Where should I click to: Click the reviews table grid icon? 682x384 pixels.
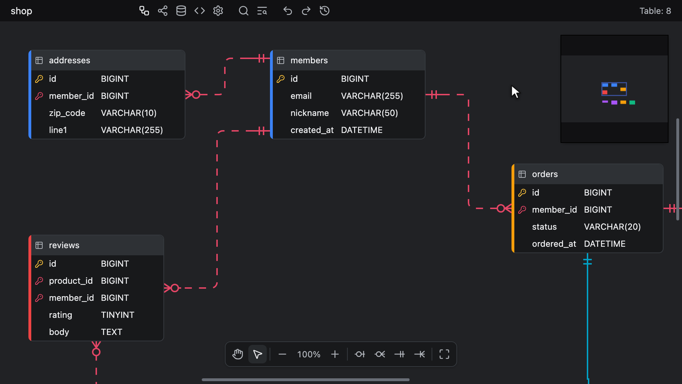pos(39,245)
